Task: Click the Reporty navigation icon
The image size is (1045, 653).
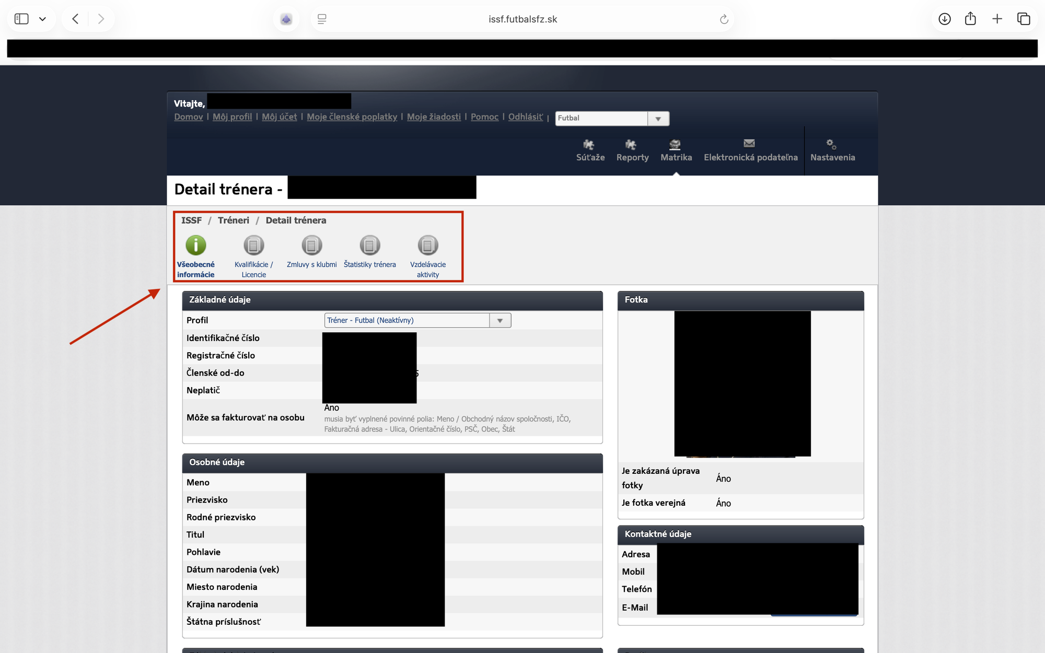Action: pyautogui.click(x=631, y=145)
